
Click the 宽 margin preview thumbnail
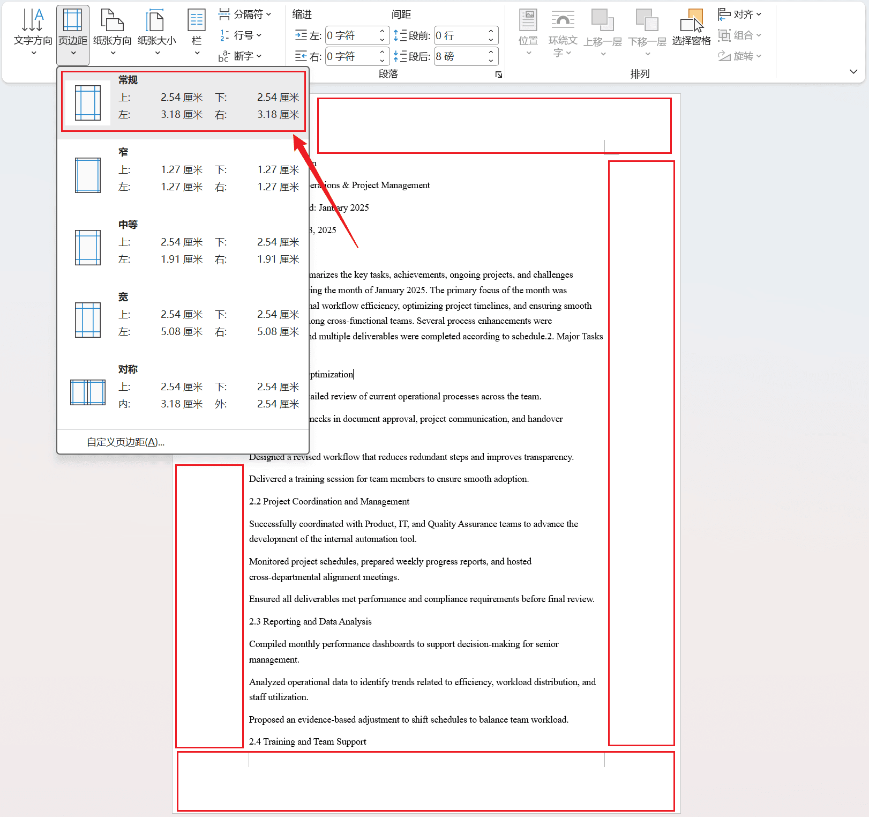88,320
